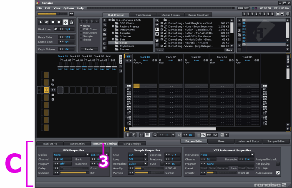Toggle the Auto suspend checkbox

278,173
